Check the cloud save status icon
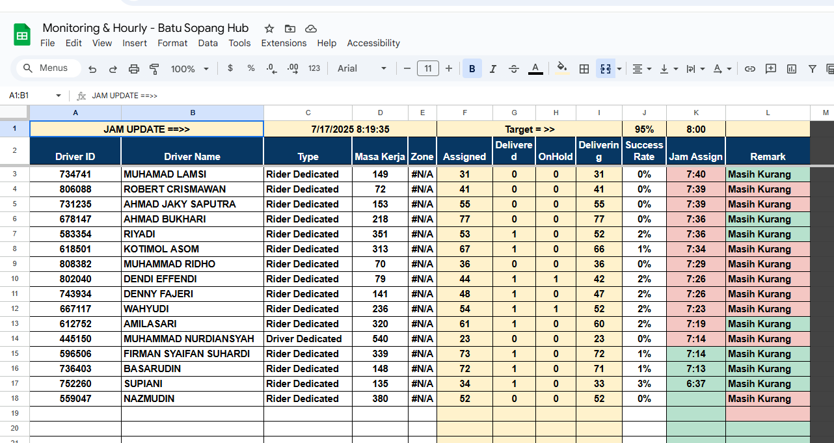Screen dimensions: 834x443 tap(311, 29)
